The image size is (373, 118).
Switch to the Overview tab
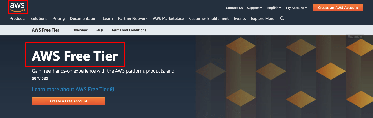(x=80, y=30)
